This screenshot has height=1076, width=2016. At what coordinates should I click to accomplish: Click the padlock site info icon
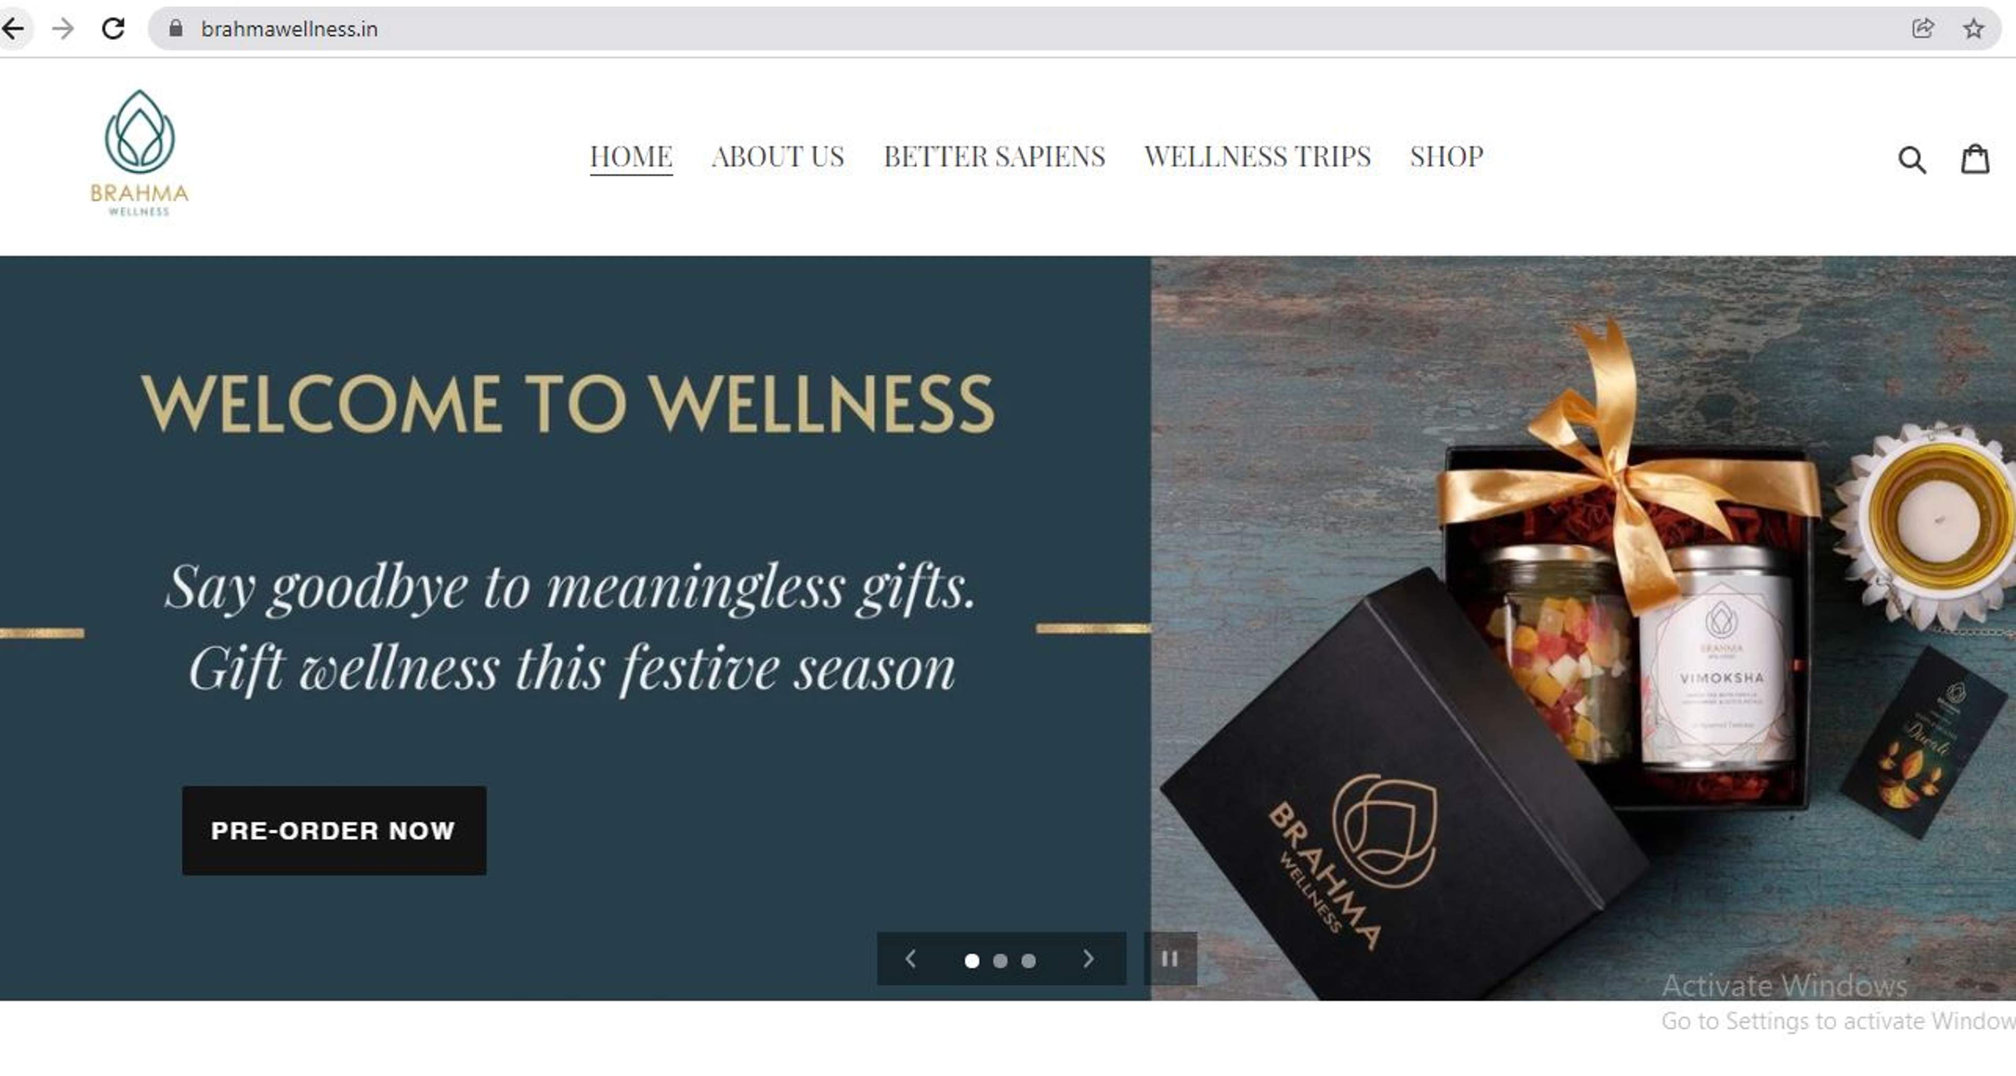click(175, 28)
